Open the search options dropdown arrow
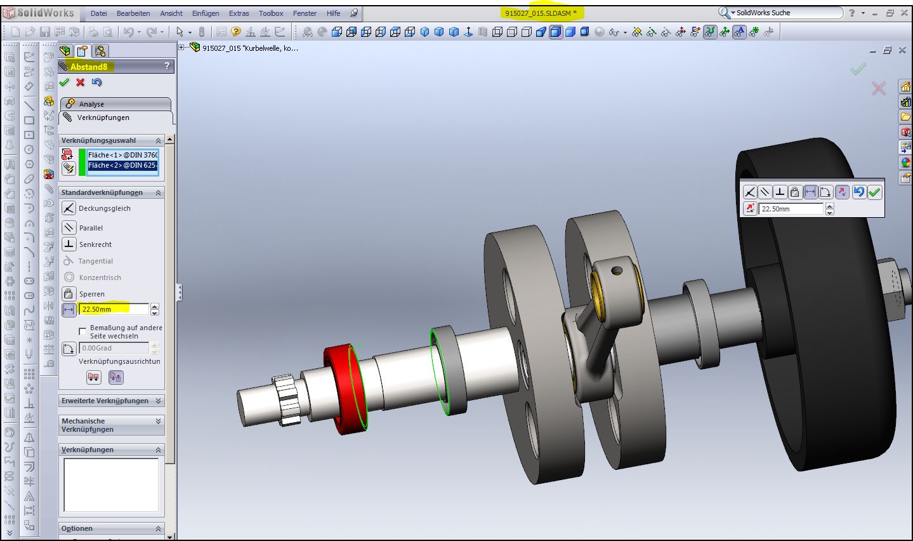The height and width of the screenshot is (541, 913). point(733,13)
